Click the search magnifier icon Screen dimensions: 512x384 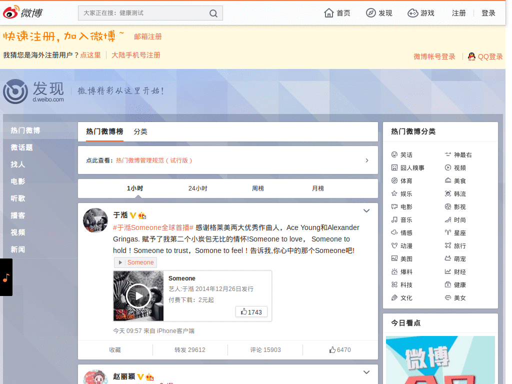(x=213, y=13)
